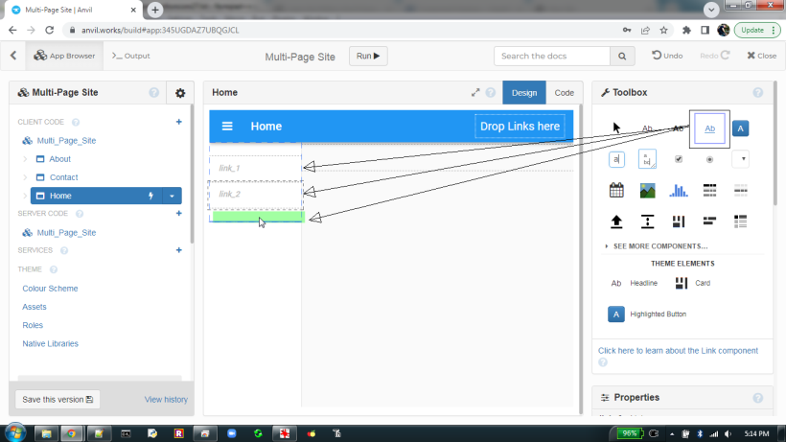Screen dimensions: 786x442
Task: Pick the Button component in Toolbox
Action: tap(741, 128)
